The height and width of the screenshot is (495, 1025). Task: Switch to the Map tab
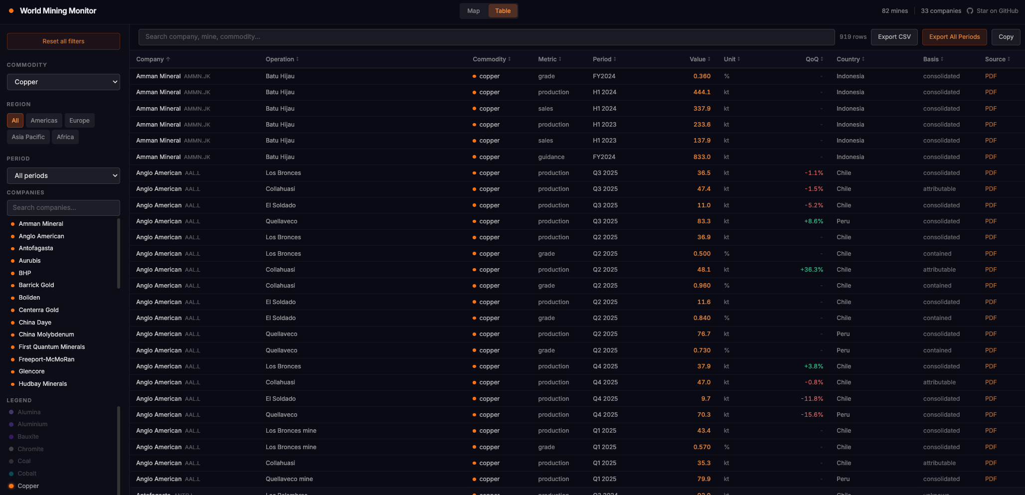473,10
